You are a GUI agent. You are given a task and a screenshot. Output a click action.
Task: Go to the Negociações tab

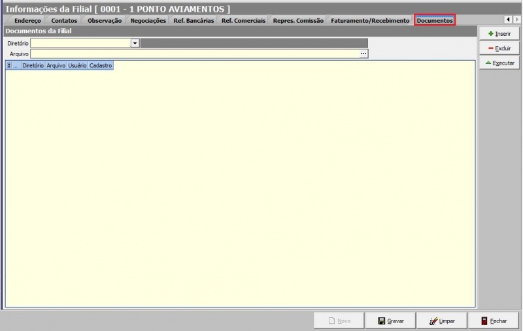[148, 21]
